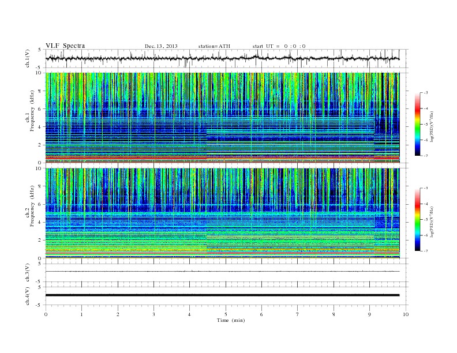Viewport: 457px width, 353px height.
Task: Click the 'station=ATH' label
Action: pos(214,46)
